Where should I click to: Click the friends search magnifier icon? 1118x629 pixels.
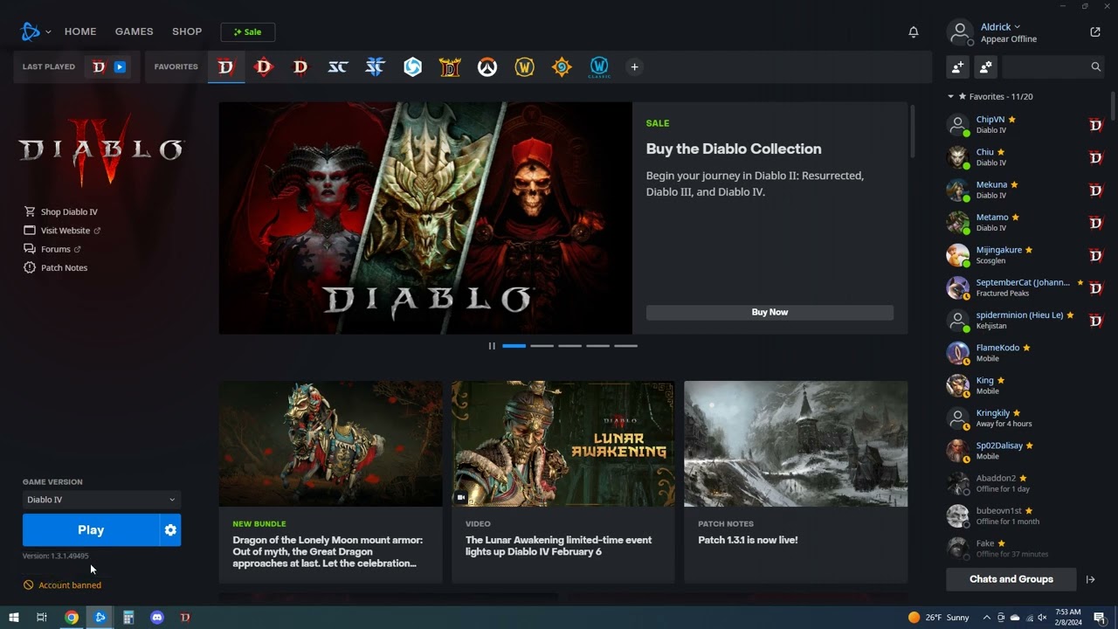(1095, 66)
